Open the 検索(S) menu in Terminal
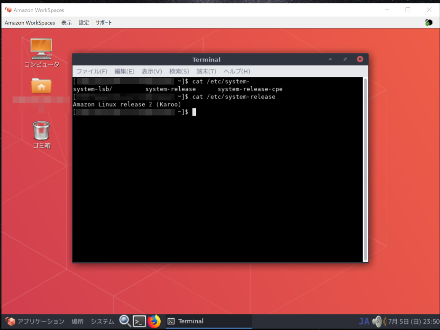 point(179,71)
